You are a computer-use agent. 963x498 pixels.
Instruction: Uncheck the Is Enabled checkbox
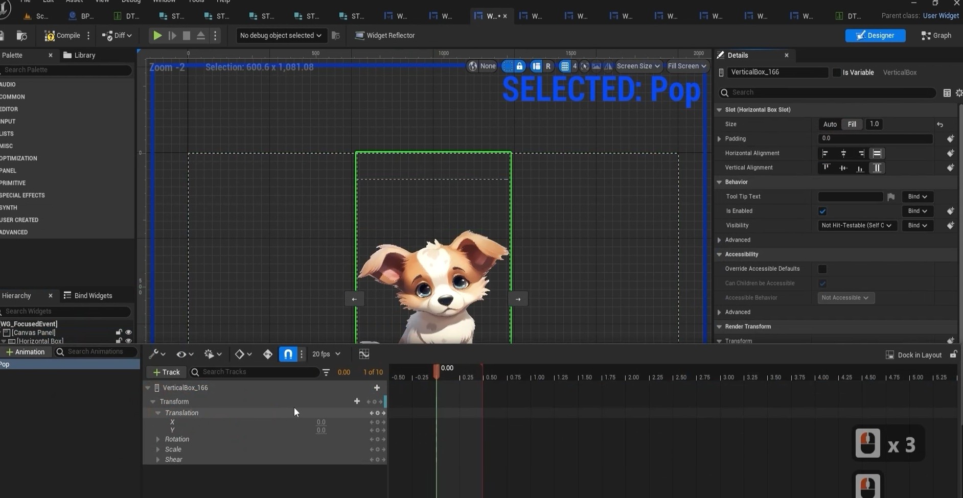click(822, 211)
